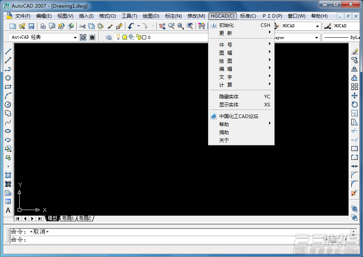363x257 pixels.
Task: Select the Spline draw tool
Action: [8, 122]
